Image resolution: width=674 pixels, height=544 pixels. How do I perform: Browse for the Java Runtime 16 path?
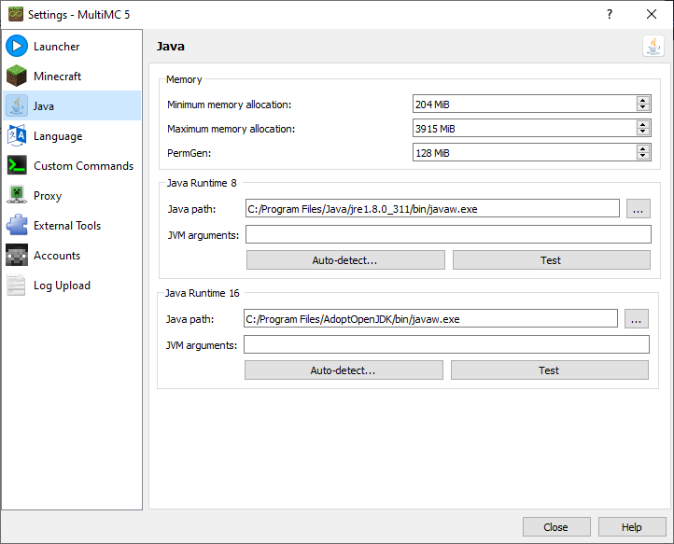[636, 319]
